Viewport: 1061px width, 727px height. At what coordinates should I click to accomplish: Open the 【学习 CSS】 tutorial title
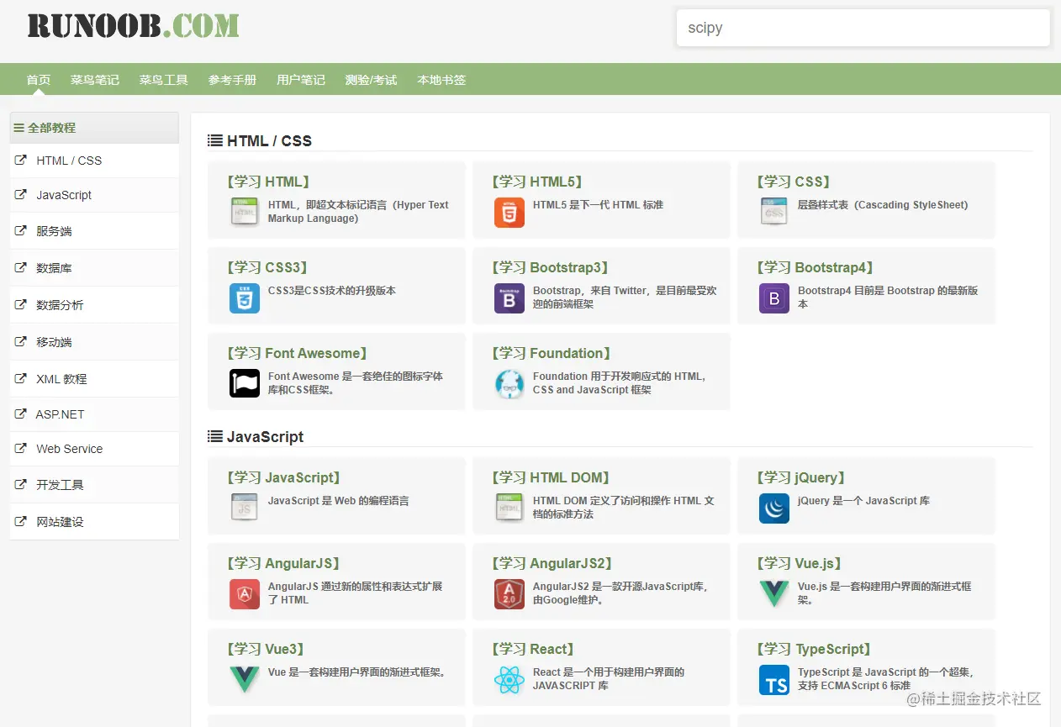pyautogui.click(x=794, y=182)
